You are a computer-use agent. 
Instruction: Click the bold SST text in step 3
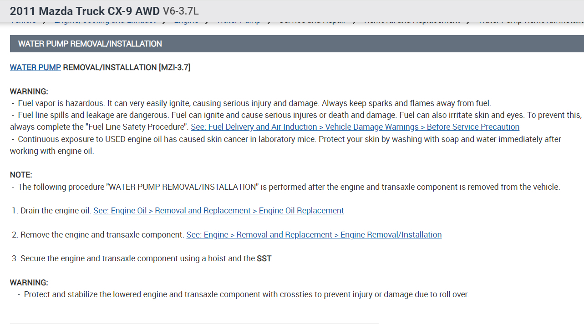coord(264,258)
